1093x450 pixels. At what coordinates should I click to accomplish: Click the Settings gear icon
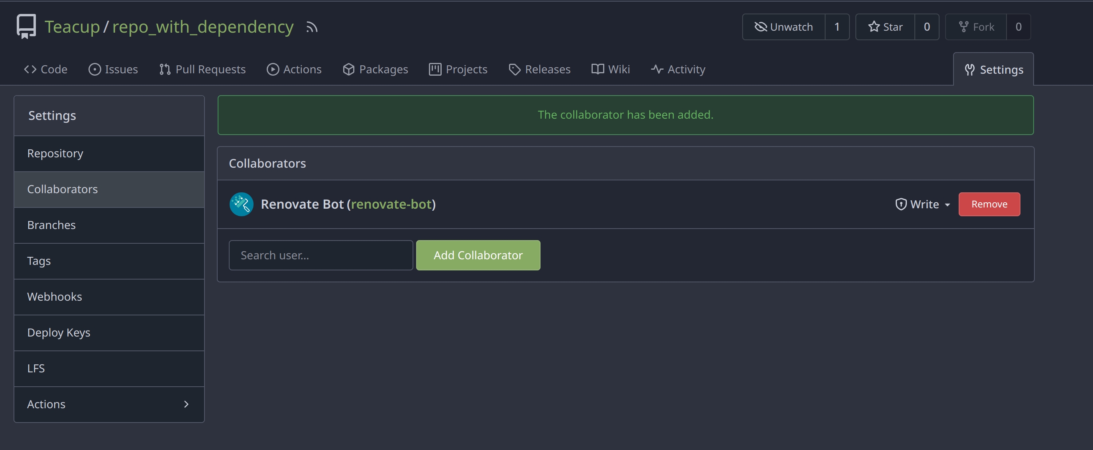point(970,70)
